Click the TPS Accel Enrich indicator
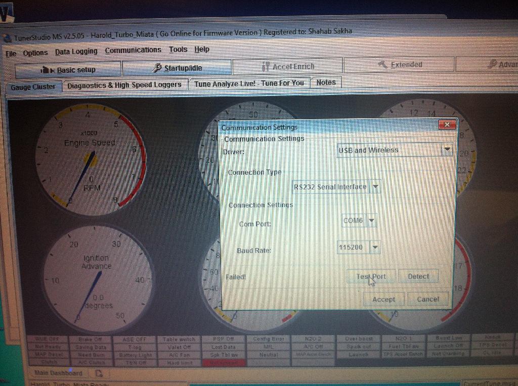Viewport: 518px width, 386px height. (403, 354)
